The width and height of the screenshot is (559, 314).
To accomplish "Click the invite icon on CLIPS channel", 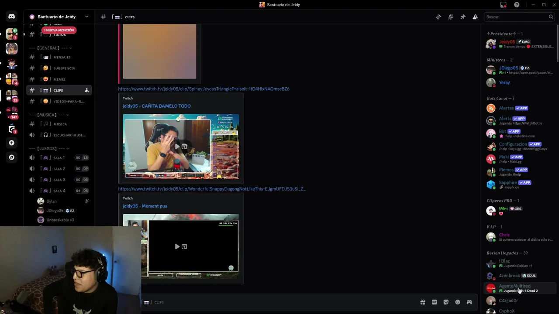I will 86,90.
